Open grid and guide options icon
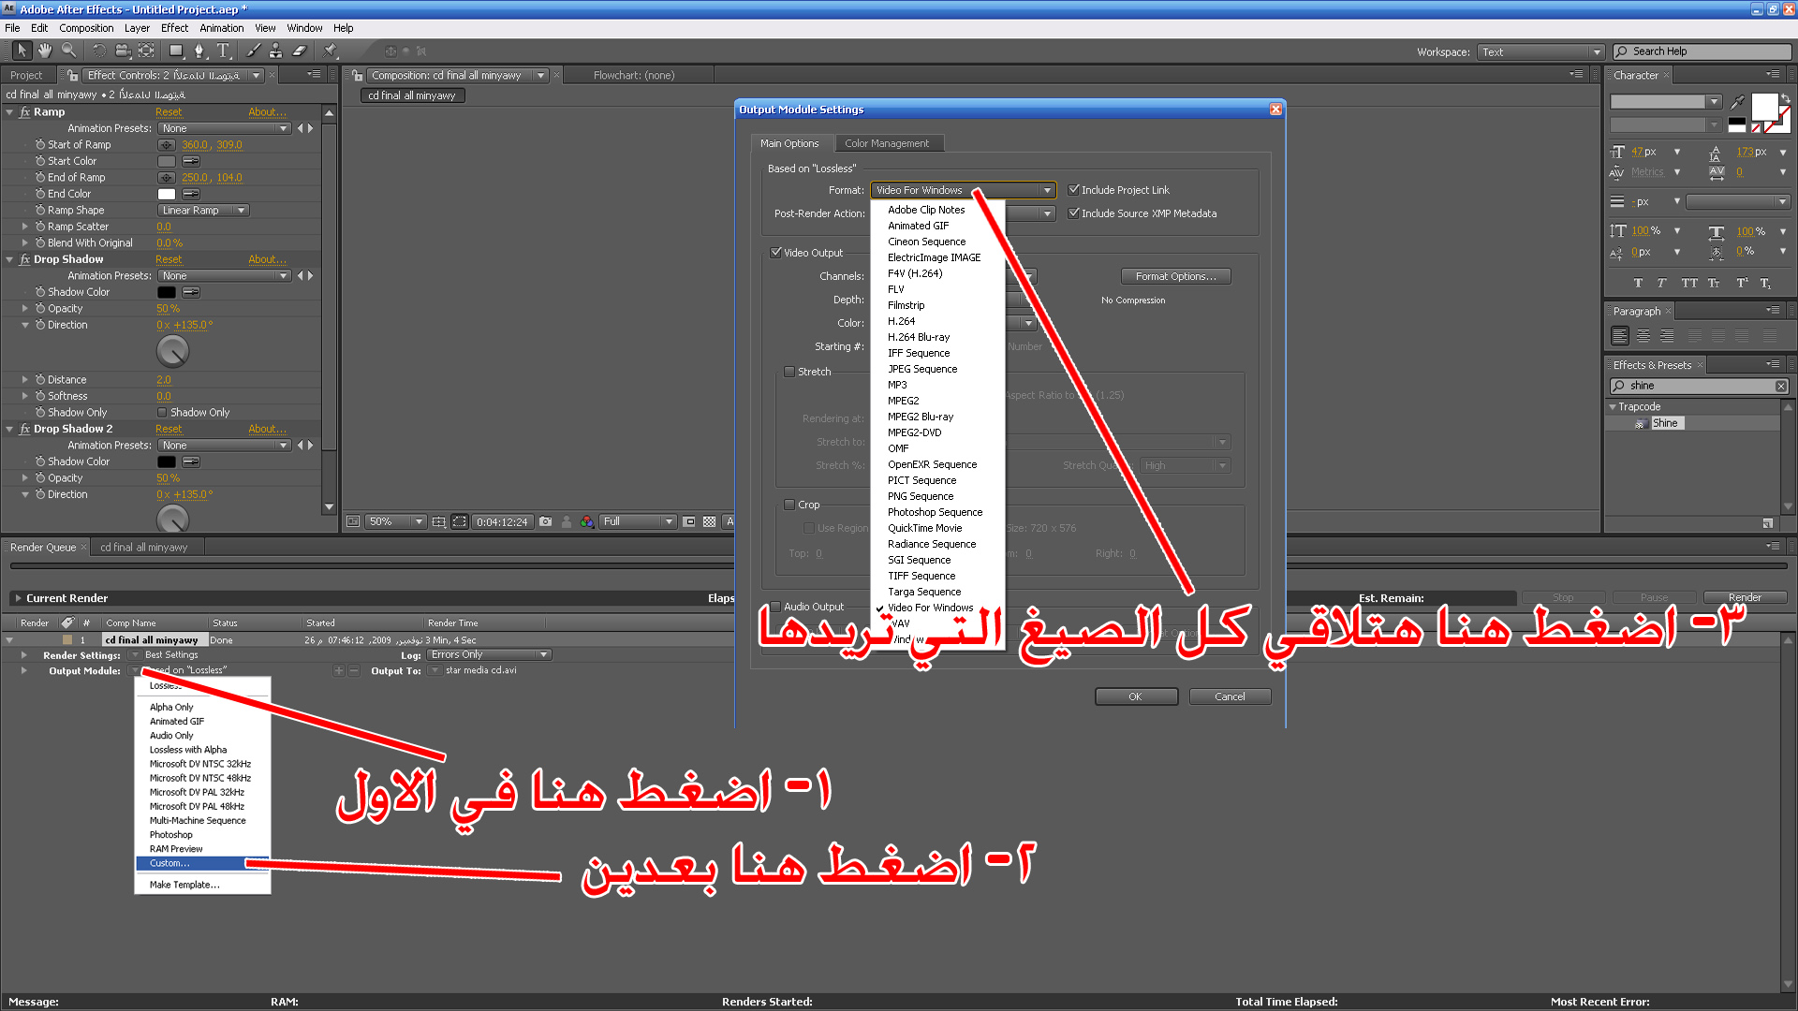 click(x=438, y=521)
